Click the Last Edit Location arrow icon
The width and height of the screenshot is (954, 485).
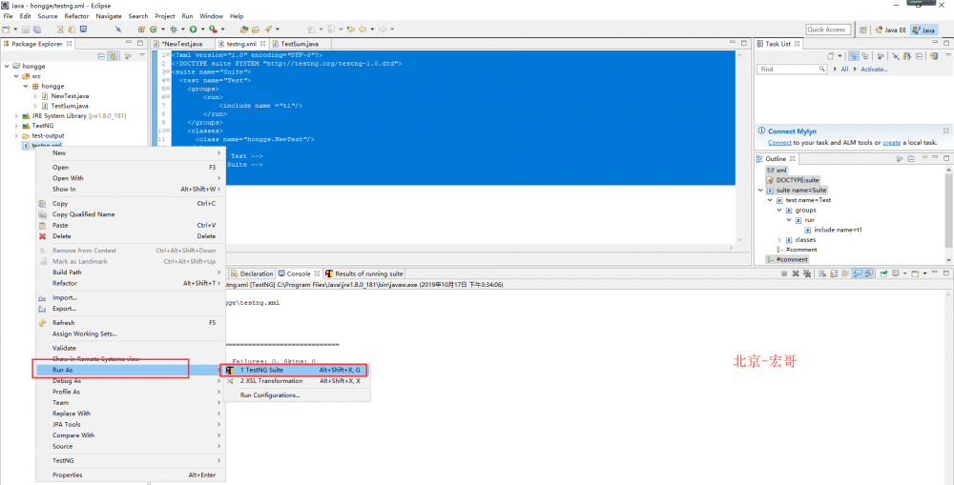click(x=350, y=29)
